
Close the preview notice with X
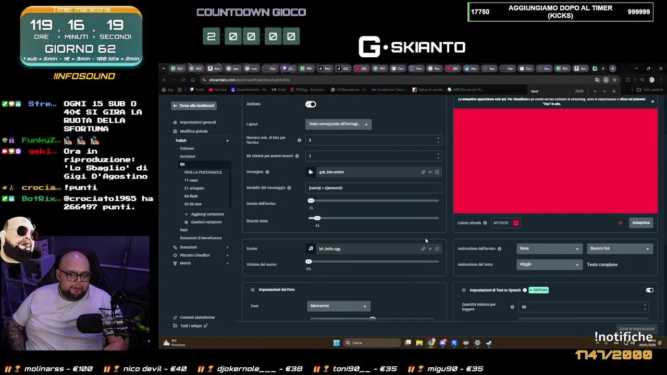click(x=652, y=102)
